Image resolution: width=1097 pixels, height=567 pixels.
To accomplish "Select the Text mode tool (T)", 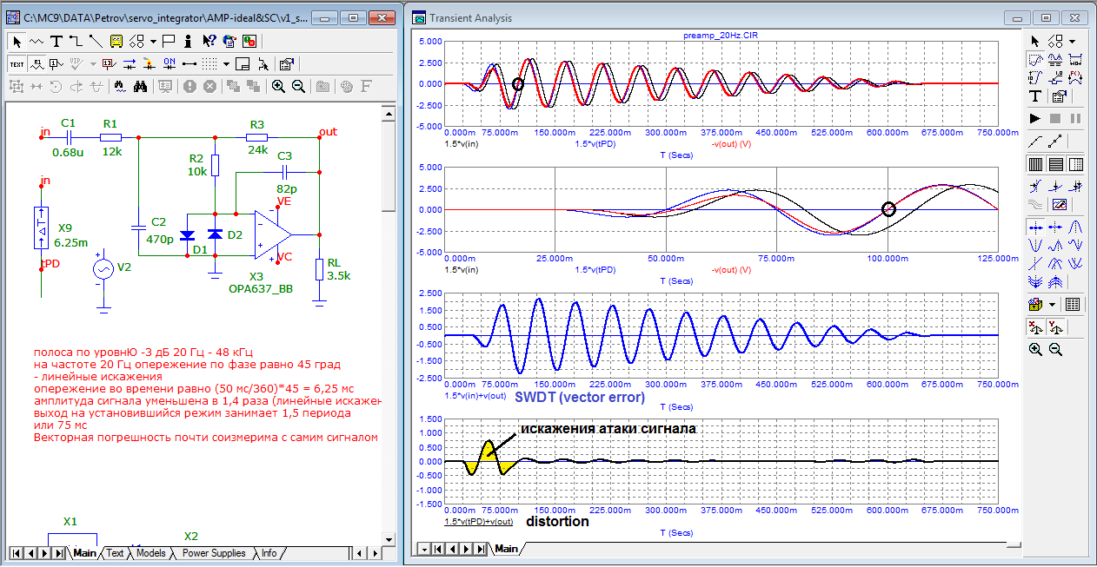I will tap(57, 41).
